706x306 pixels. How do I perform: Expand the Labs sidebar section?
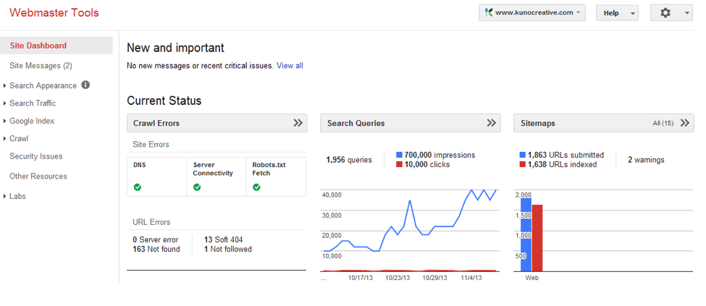coord(17,196)
